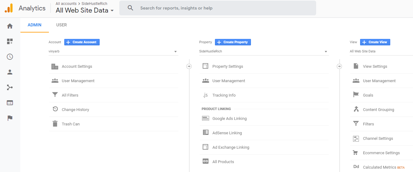The image size is (413, 172).
Task: Open the Home icon in left sidebar
Action: (10, 26)
